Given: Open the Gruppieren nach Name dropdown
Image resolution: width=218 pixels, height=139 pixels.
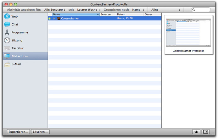Looking at the screenshot, I should tap(138, 10).
